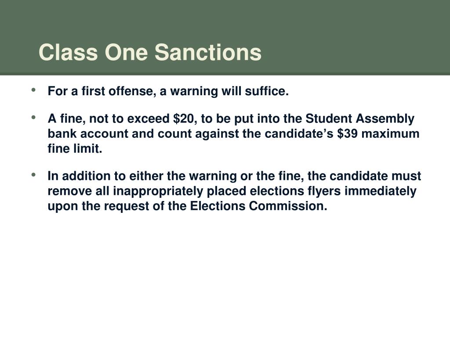
Task: Click the word 'Class' in the heading
Action: point(68,52)
